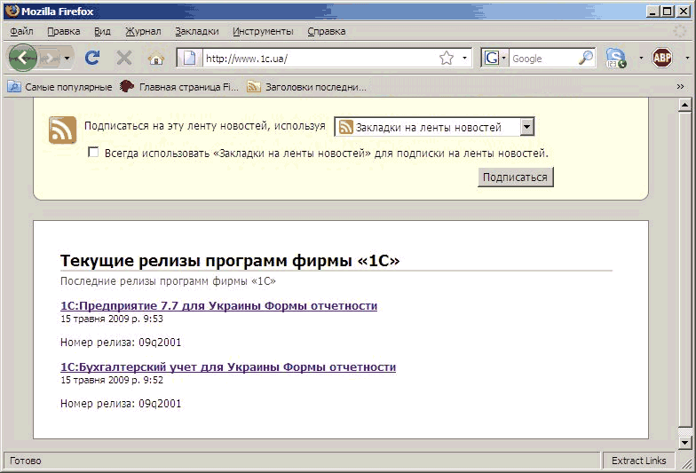
Task: Open the address bar history dropdown
Action: [x=465, y=59]
